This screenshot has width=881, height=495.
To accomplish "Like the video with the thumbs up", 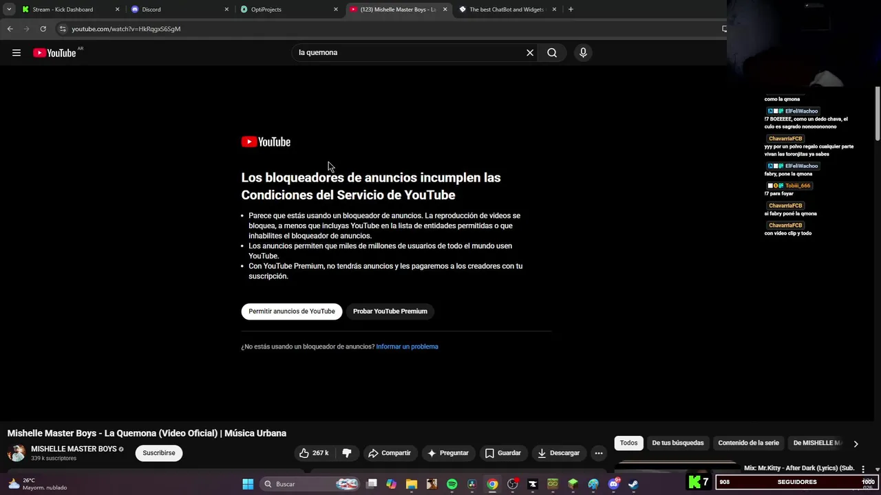I will tap(314, 453).
